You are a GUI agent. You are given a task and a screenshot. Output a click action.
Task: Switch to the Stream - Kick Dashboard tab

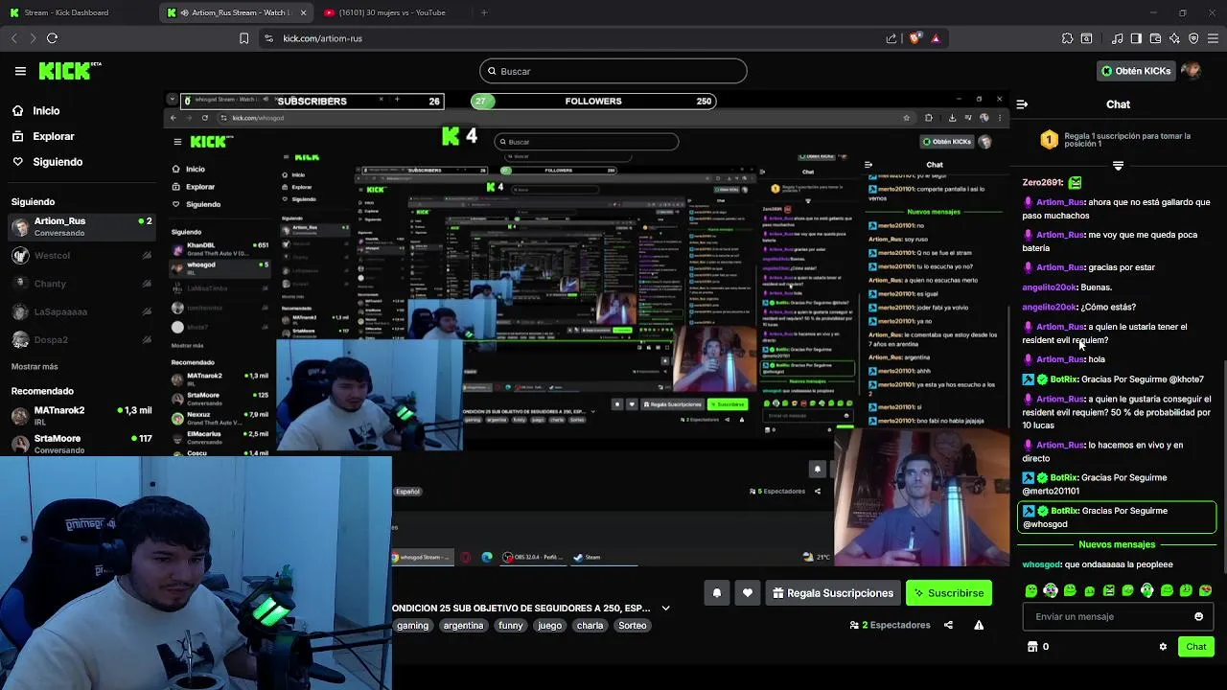(x=77, y=12)
